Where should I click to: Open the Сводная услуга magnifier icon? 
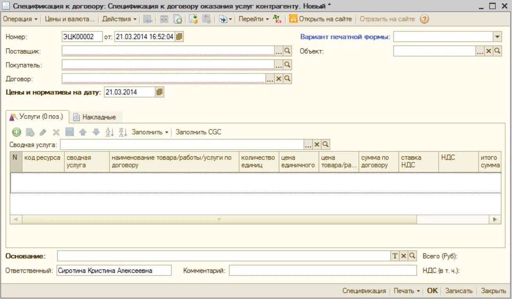click(x=325, y=145)
